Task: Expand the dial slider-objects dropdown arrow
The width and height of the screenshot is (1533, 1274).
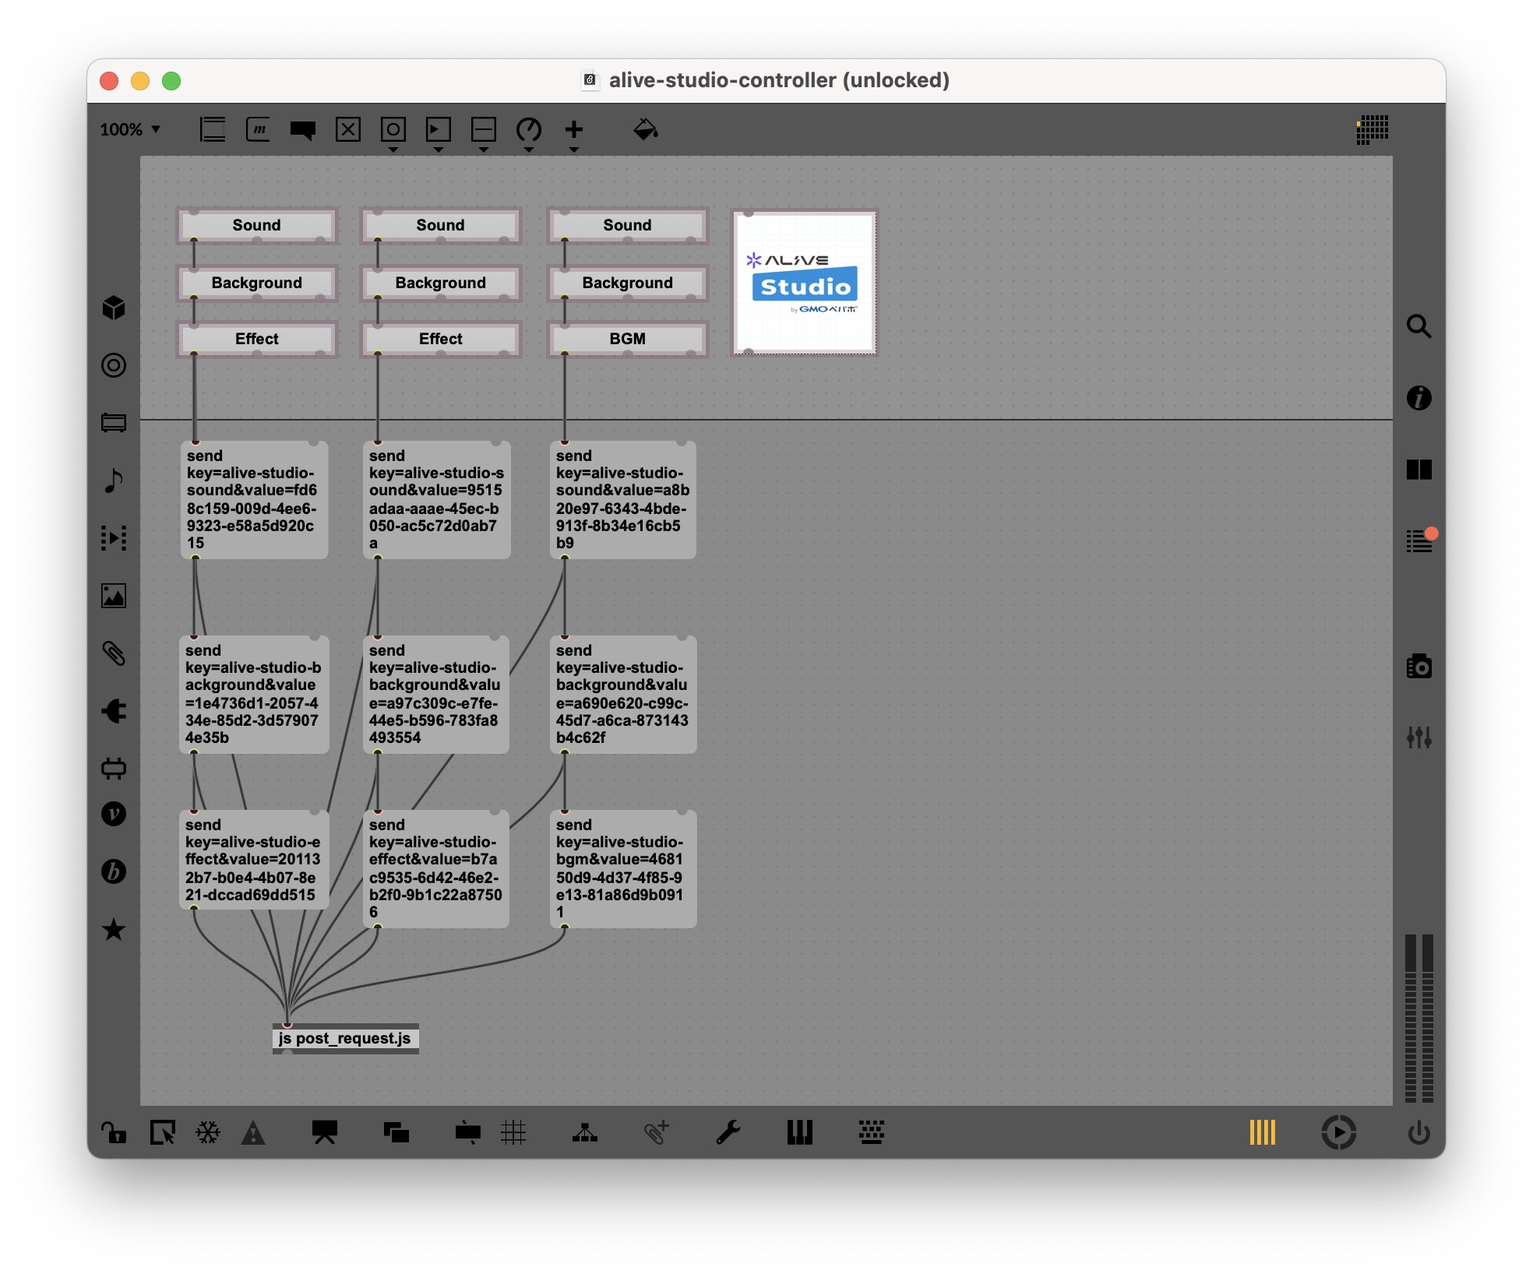Action: [x=529, y=149]
